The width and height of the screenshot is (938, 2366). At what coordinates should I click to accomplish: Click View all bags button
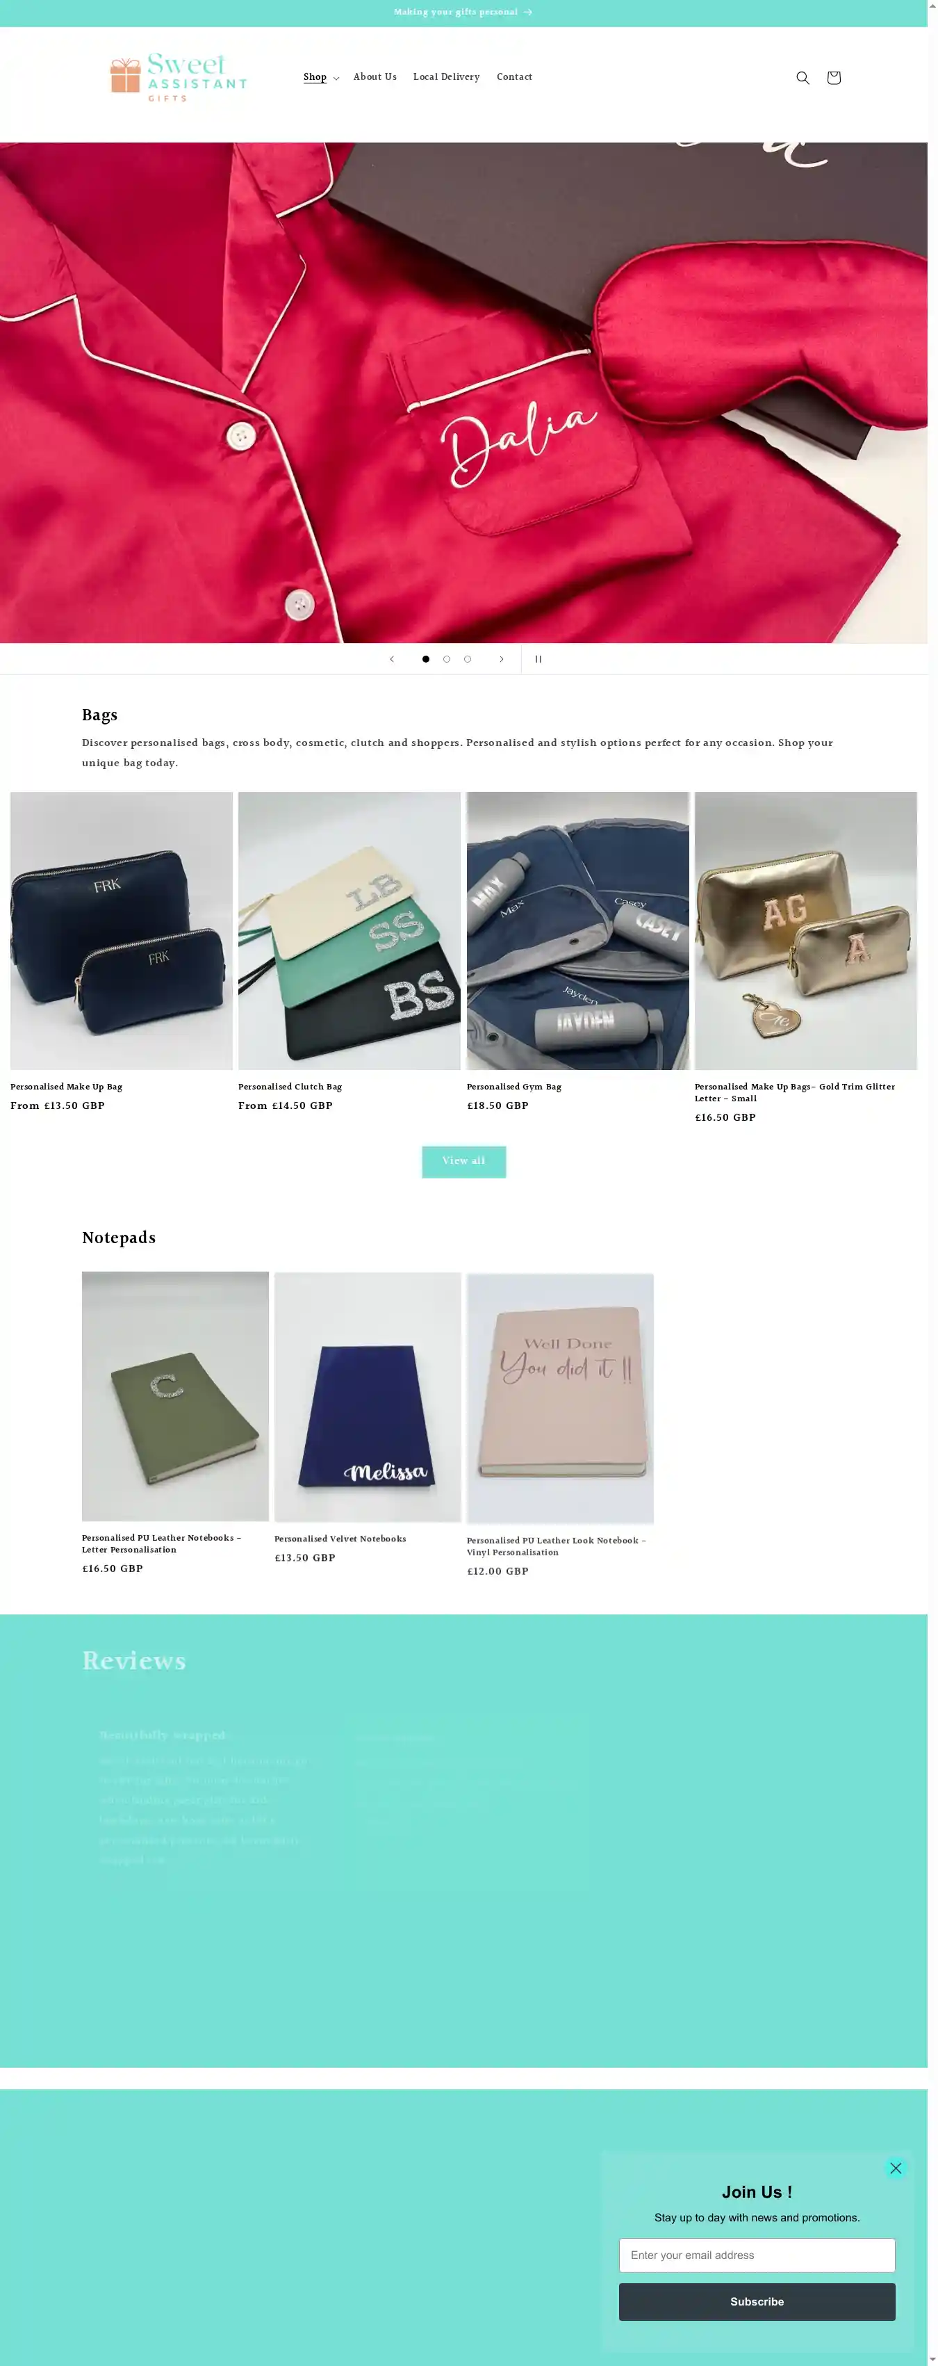463,1162
